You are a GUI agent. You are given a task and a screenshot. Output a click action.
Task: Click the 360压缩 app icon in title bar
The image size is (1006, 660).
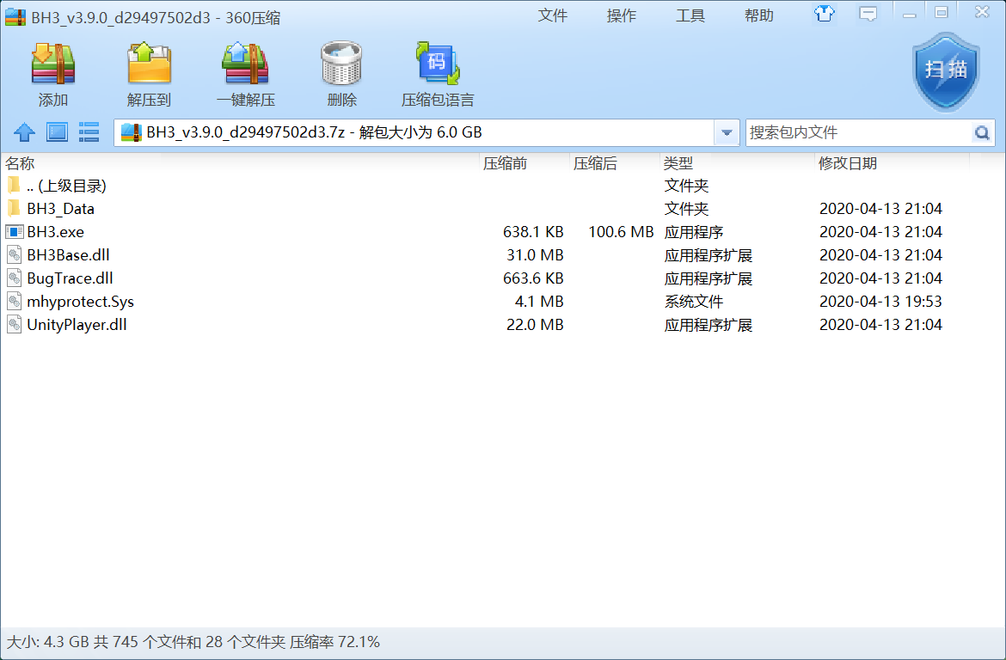coord(15,16)
